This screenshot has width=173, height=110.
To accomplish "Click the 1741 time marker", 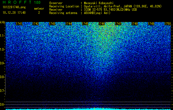I will [19, 24].
